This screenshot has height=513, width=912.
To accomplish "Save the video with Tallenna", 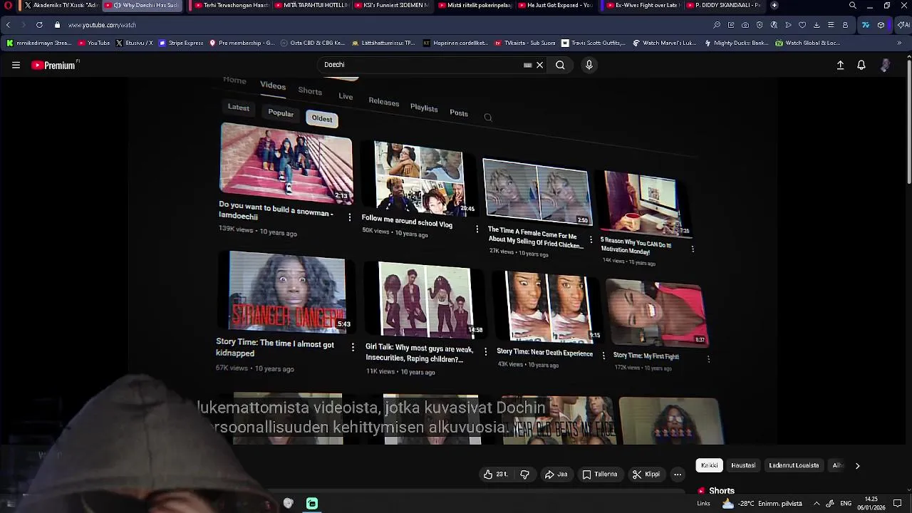I will [x=599, y=475].
